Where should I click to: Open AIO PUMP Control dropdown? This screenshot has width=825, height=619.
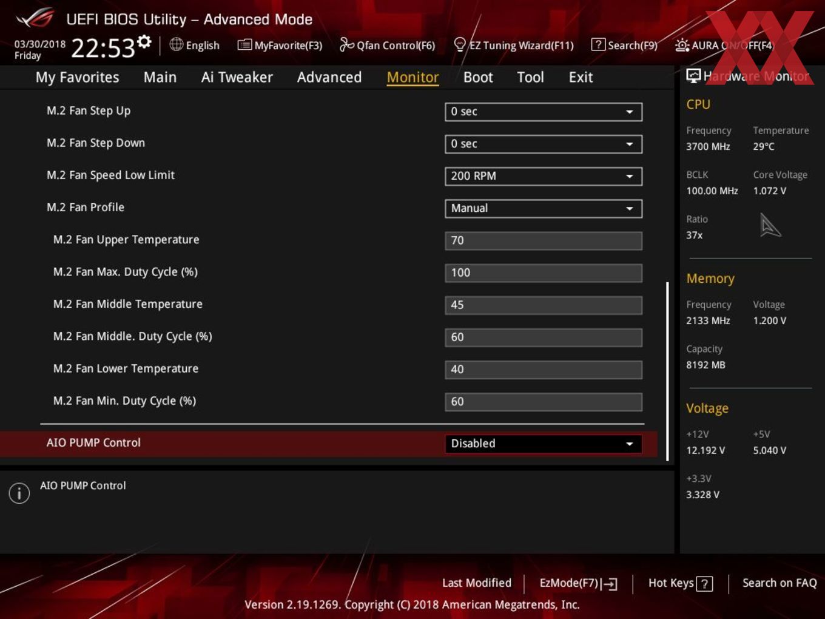(x=544, y=444)
